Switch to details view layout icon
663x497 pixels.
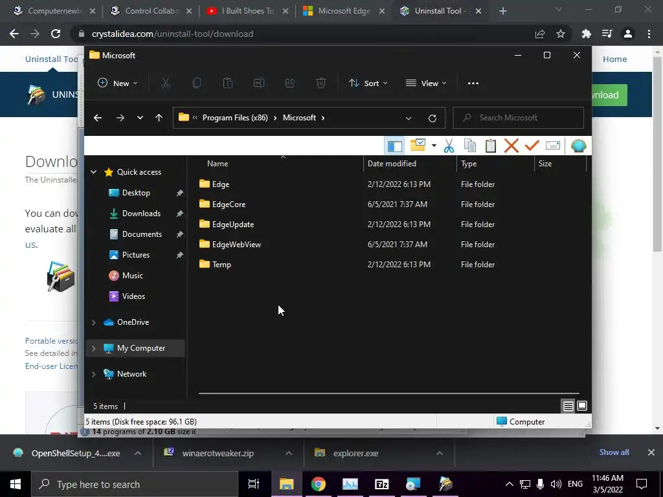[x=568, y=406]
